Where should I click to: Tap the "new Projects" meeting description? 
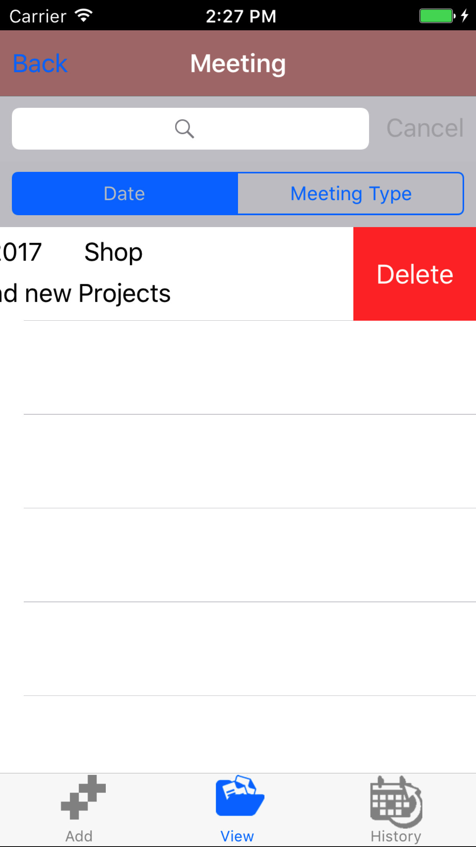click(98, 293)
